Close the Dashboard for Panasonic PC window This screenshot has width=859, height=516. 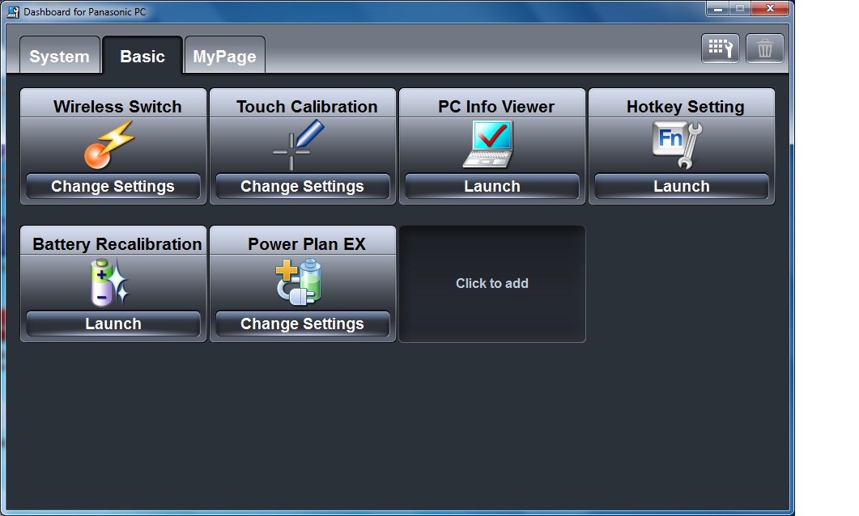tap(770, 9)
